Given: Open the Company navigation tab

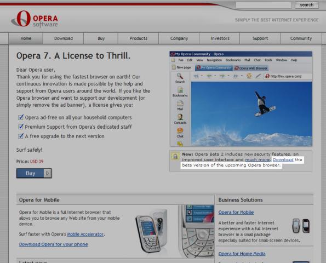Looking at the screenshot, I should 179,38.
